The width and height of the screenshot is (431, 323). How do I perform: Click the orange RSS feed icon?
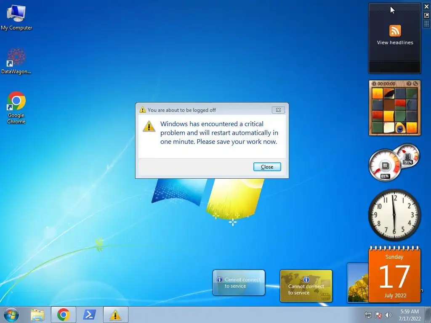(x=395, y=30)
